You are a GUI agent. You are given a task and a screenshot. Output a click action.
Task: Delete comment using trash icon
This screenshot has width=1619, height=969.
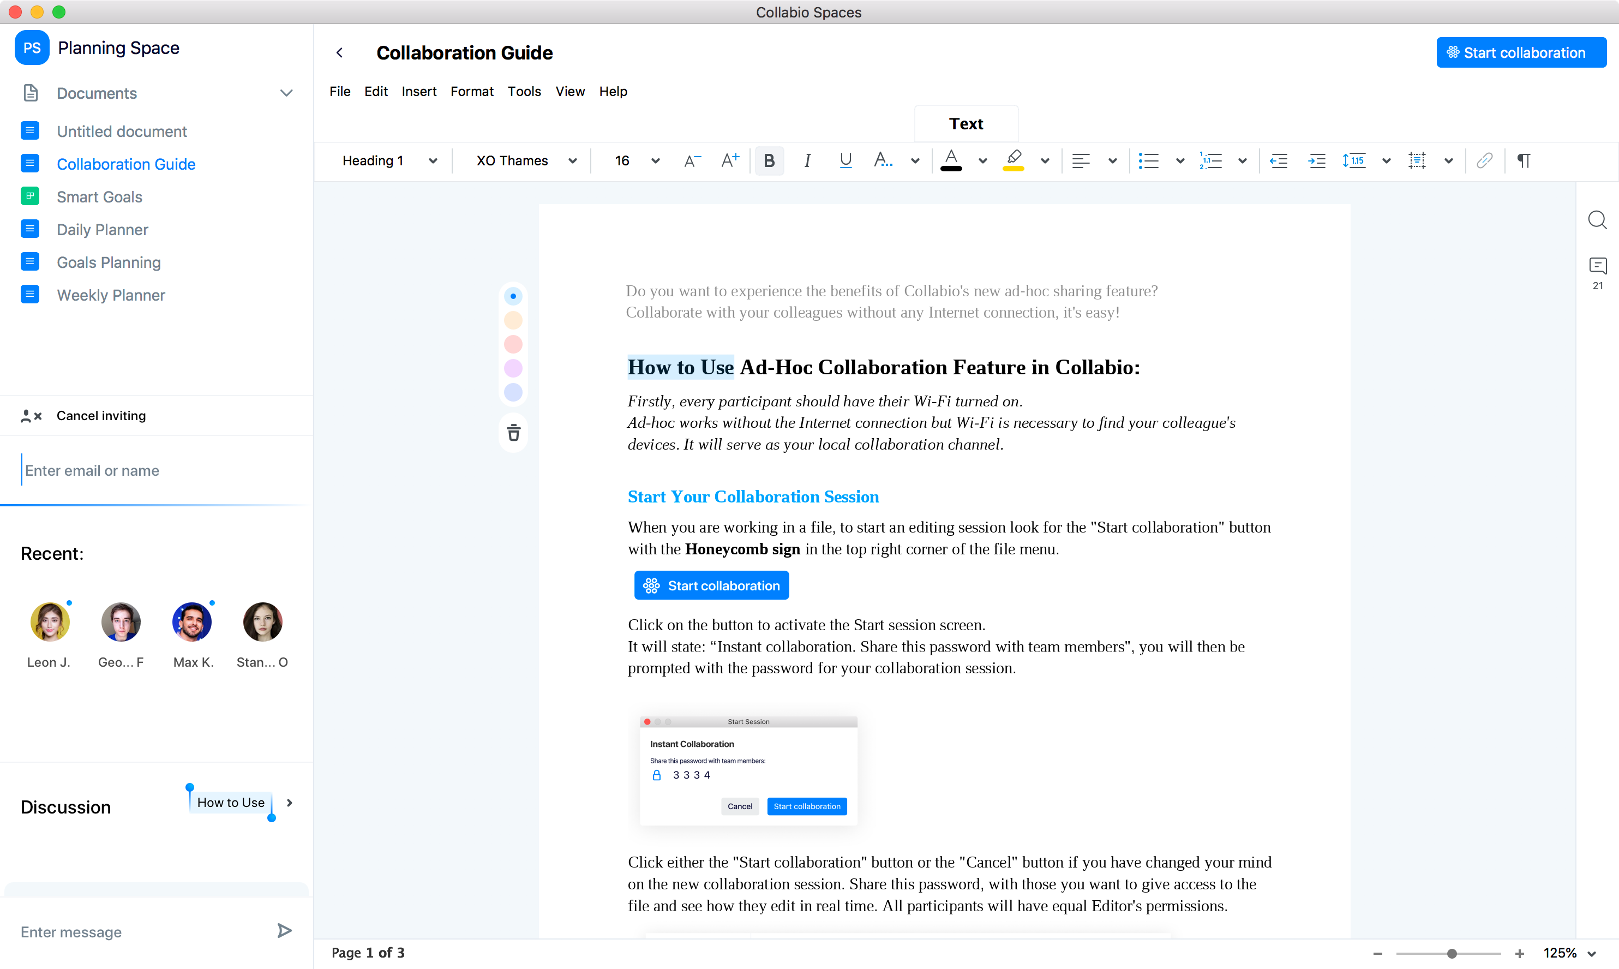coord(513,432)
